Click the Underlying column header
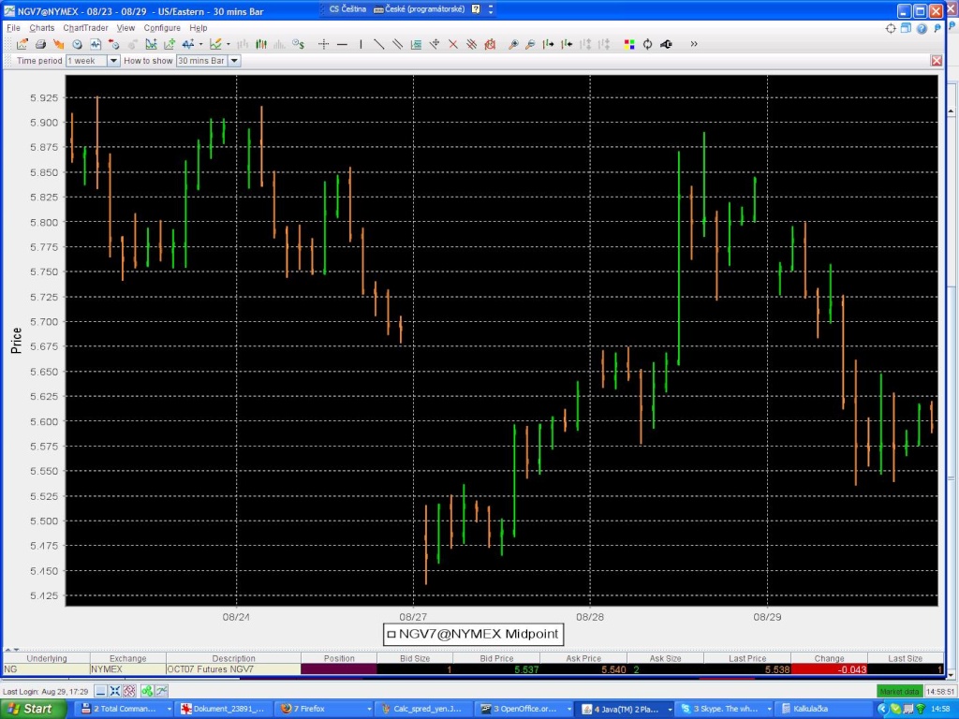959x719 pixels. (x=47, y=658)
